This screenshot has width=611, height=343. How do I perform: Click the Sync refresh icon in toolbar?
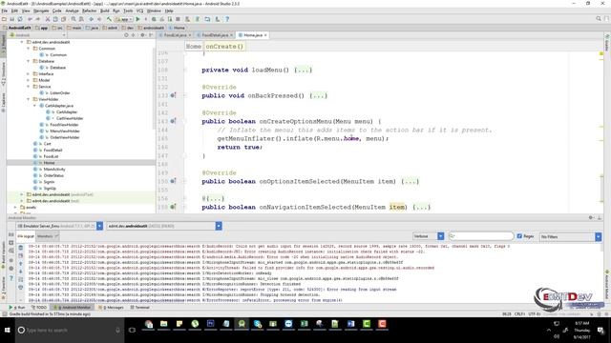click(x=20, y=19)
